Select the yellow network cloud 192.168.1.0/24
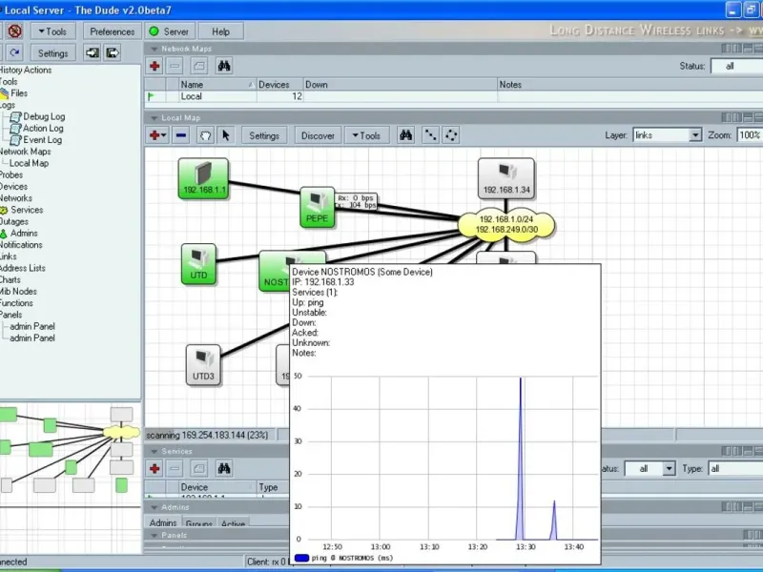Image resolution: width=763 pixels, height=572 pixels. 506,225
